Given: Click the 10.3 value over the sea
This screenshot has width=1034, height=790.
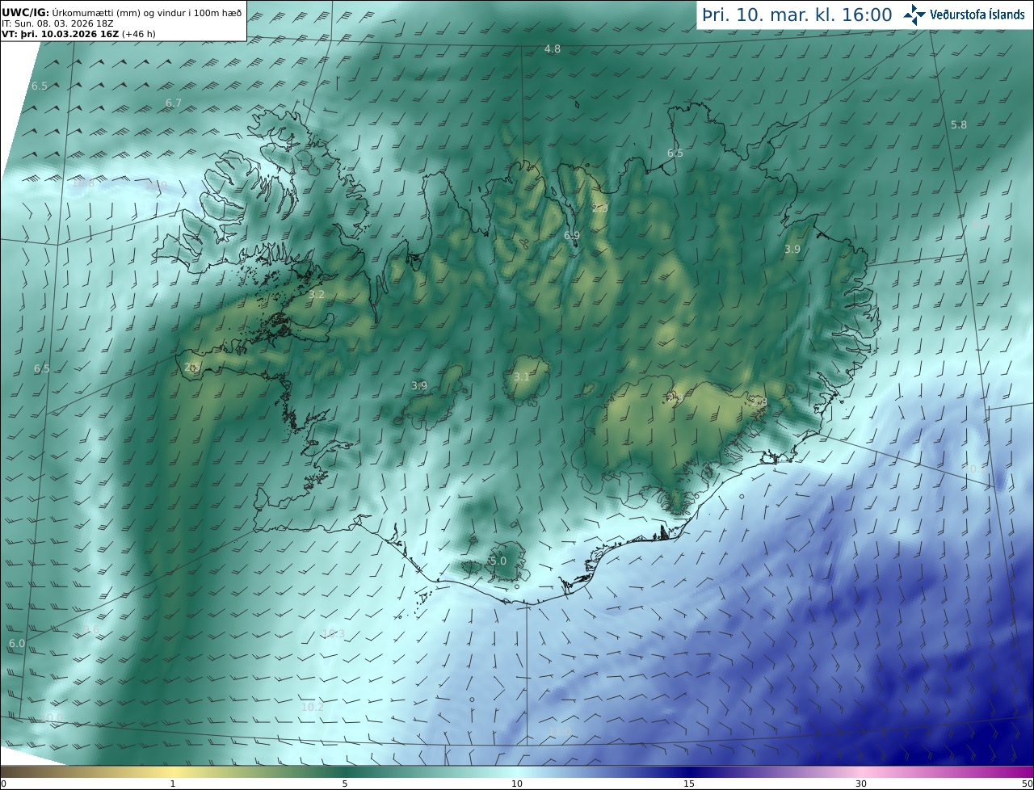Looking at the screenshot, I should (334, 634).
